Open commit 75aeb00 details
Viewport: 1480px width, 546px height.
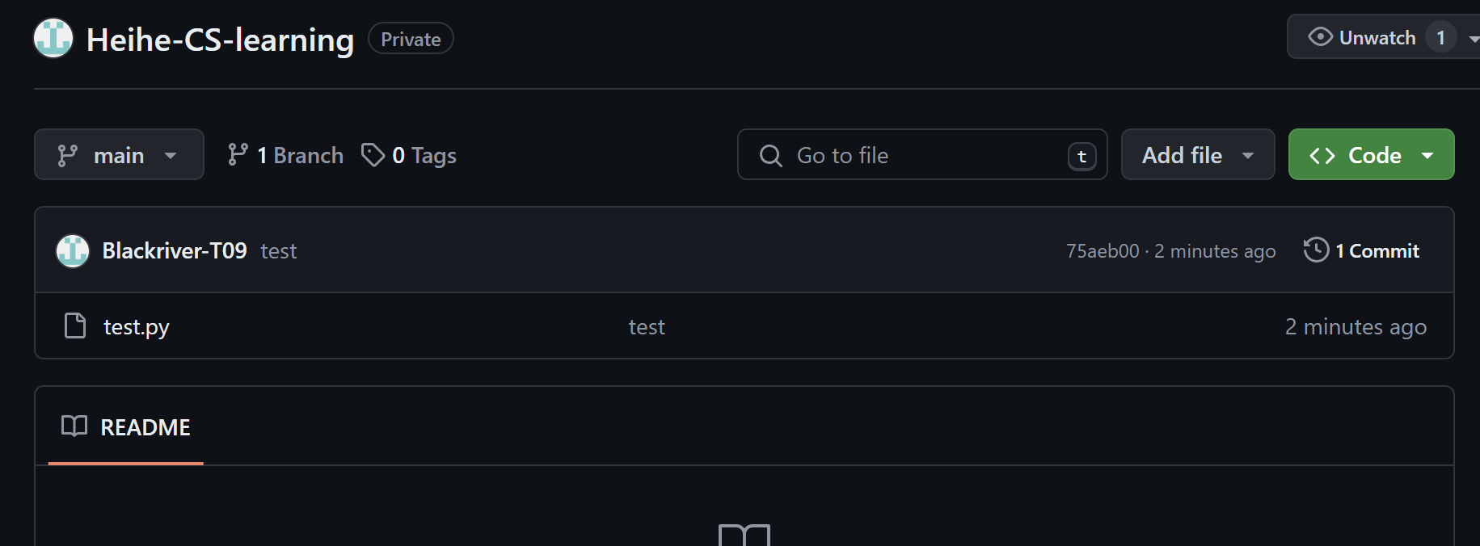1102,251
